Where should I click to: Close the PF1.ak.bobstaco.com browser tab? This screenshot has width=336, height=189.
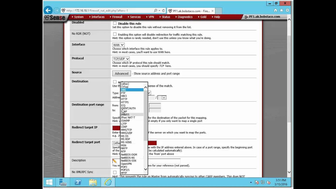213,11
